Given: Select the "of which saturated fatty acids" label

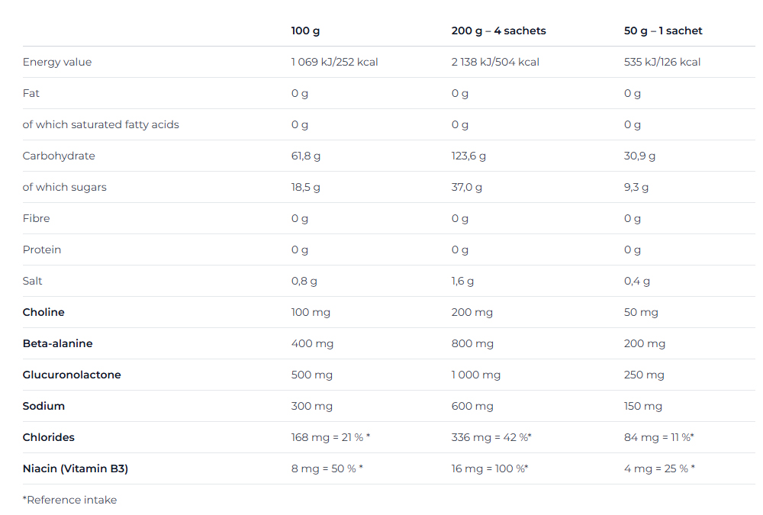Looking at the screenshot, I should (x=101, y=125).
